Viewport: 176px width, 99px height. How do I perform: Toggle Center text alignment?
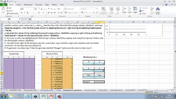coord(52,13)
